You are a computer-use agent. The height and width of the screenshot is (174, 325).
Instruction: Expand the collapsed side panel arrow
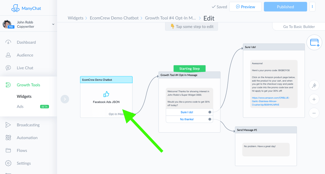coord(65,99)
